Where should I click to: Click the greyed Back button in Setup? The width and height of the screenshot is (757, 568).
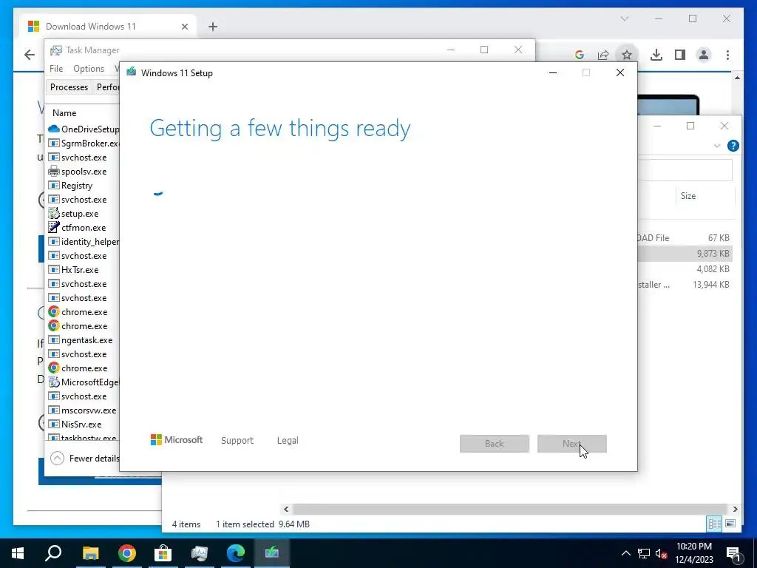coord(495,444)
